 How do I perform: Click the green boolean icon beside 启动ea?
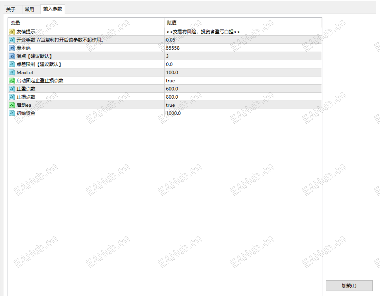pyautogui.click(x=11, y=105)
